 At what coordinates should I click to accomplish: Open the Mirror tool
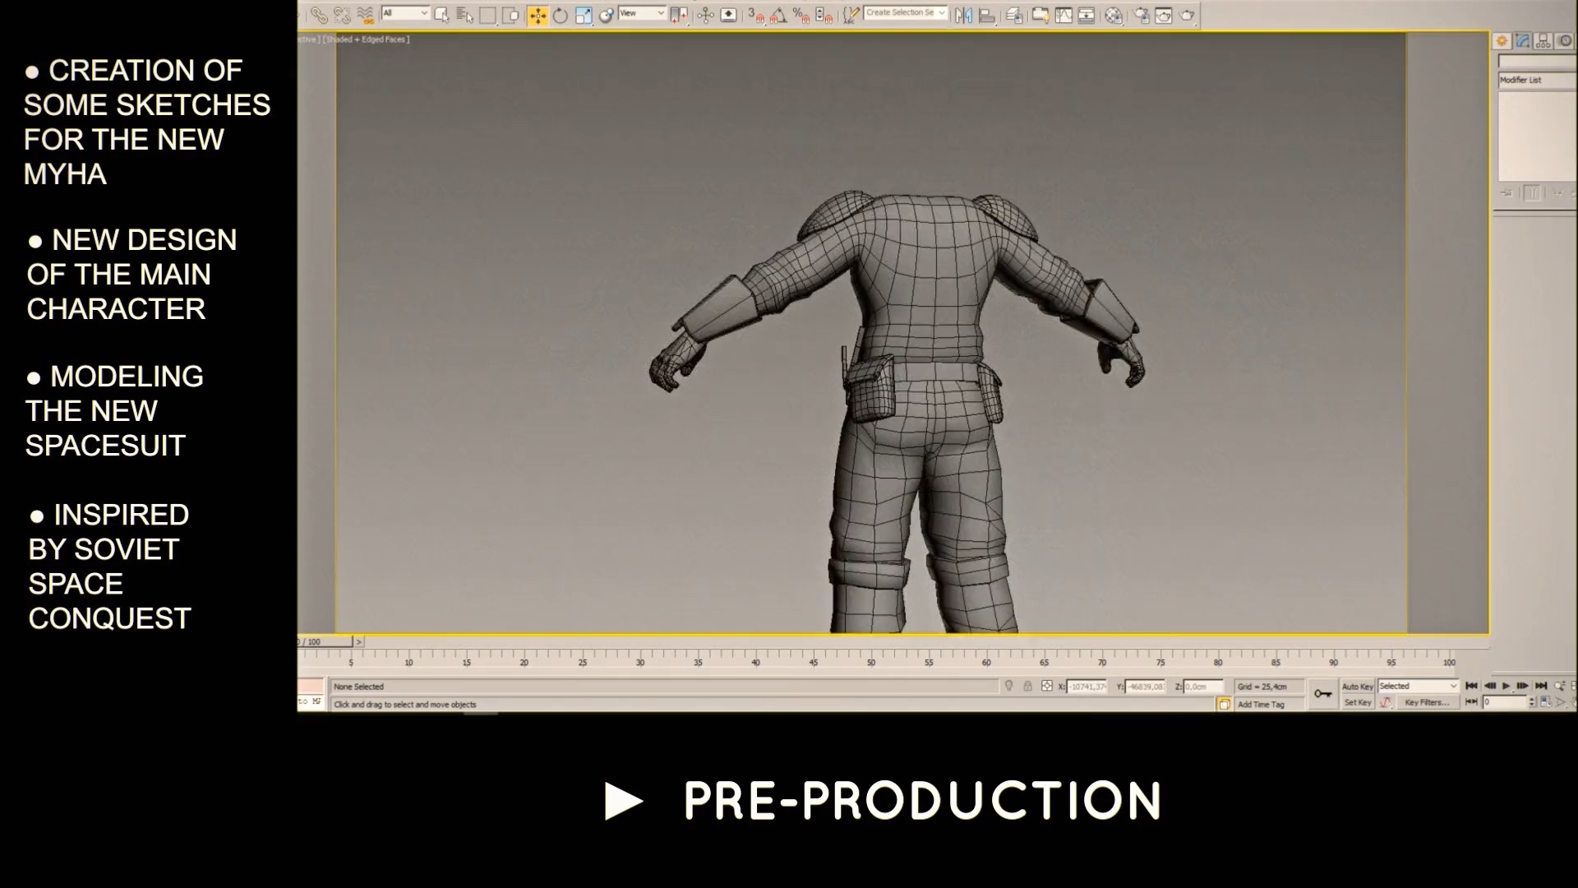coord(963,15)
